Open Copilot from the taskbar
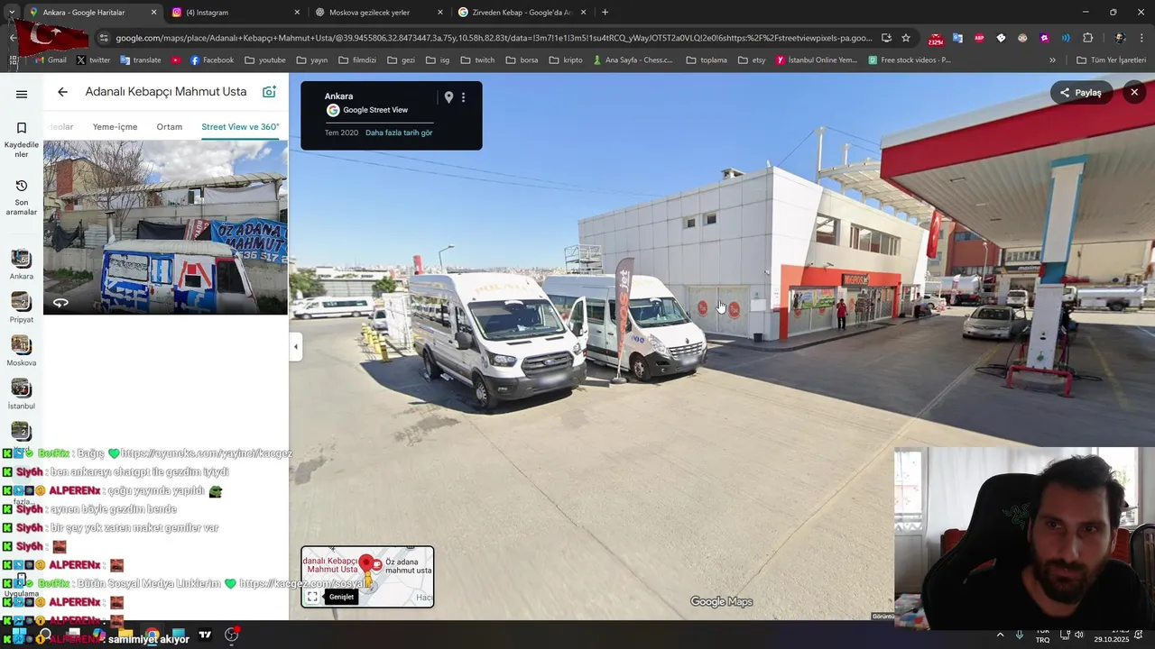 pos(97,635)
